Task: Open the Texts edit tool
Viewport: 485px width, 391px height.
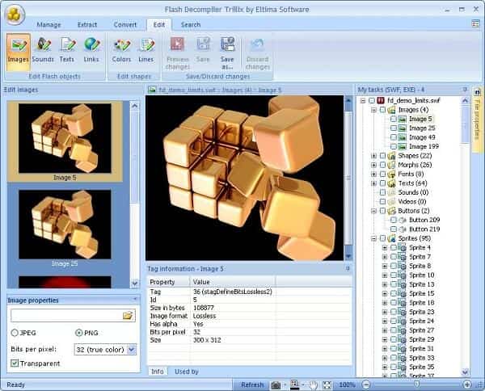Action: click(67, 50)
